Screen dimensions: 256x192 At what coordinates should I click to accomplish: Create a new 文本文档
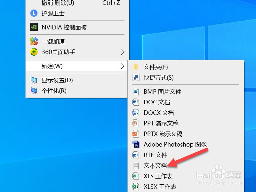click(186, 165)
